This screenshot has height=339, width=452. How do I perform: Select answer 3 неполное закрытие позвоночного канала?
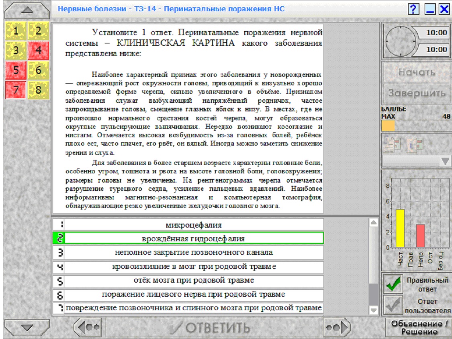pos(188,253)
